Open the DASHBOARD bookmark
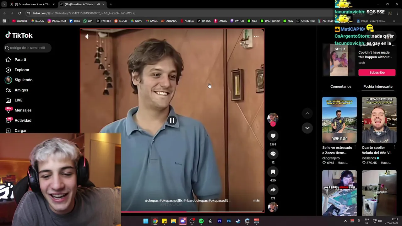 tap(270, 21)
